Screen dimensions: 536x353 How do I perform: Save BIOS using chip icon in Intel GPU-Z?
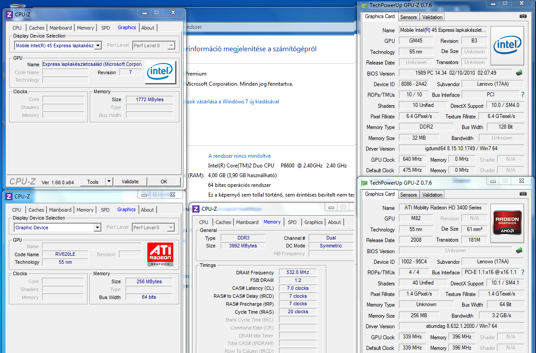point(520,73)
